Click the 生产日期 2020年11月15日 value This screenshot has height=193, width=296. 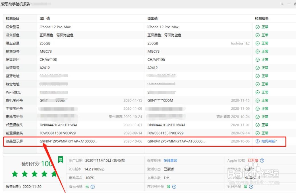coord(105,160)
